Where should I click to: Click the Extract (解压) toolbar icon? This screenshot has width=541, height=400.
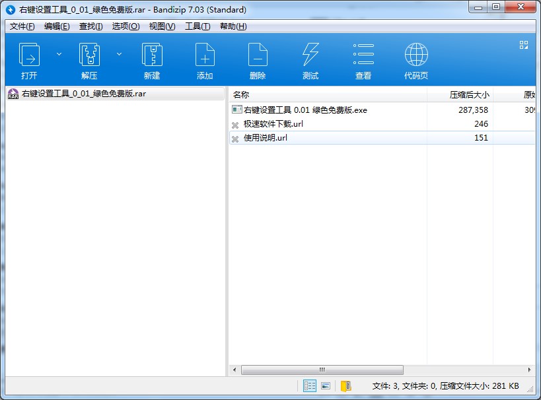(x=89, y=55)
